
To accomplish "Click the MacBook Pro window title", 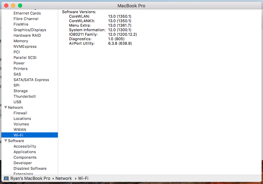I will pos(131,6).
